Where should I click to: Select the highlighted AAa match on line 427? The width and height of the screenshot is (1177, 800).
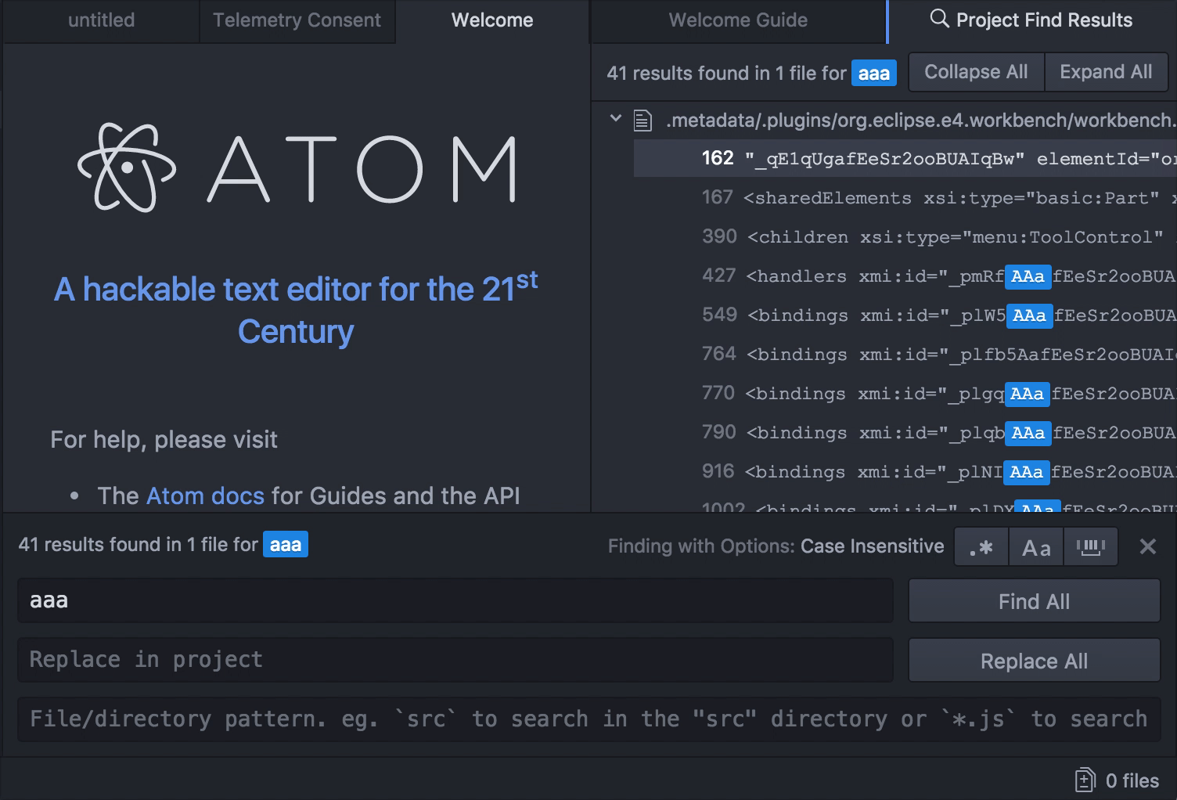point(1028,276)
